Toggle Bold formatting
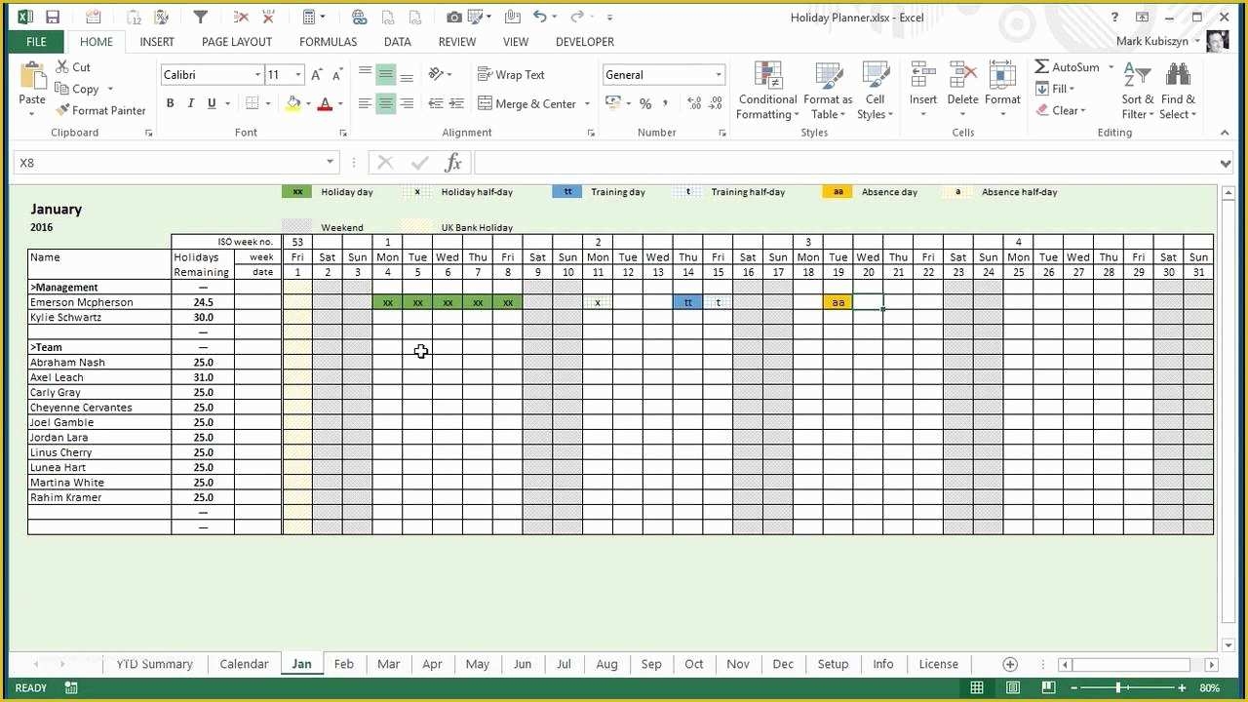Screen dimensions: 1248x702 click(170, 103)
